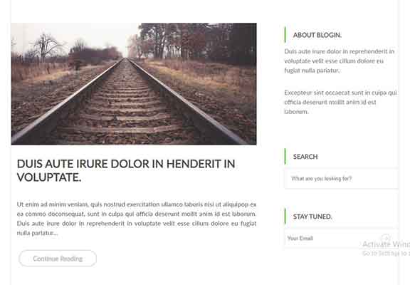
Task: Click green accent bar beside Stay Tuned
Action: pos(285,216)
